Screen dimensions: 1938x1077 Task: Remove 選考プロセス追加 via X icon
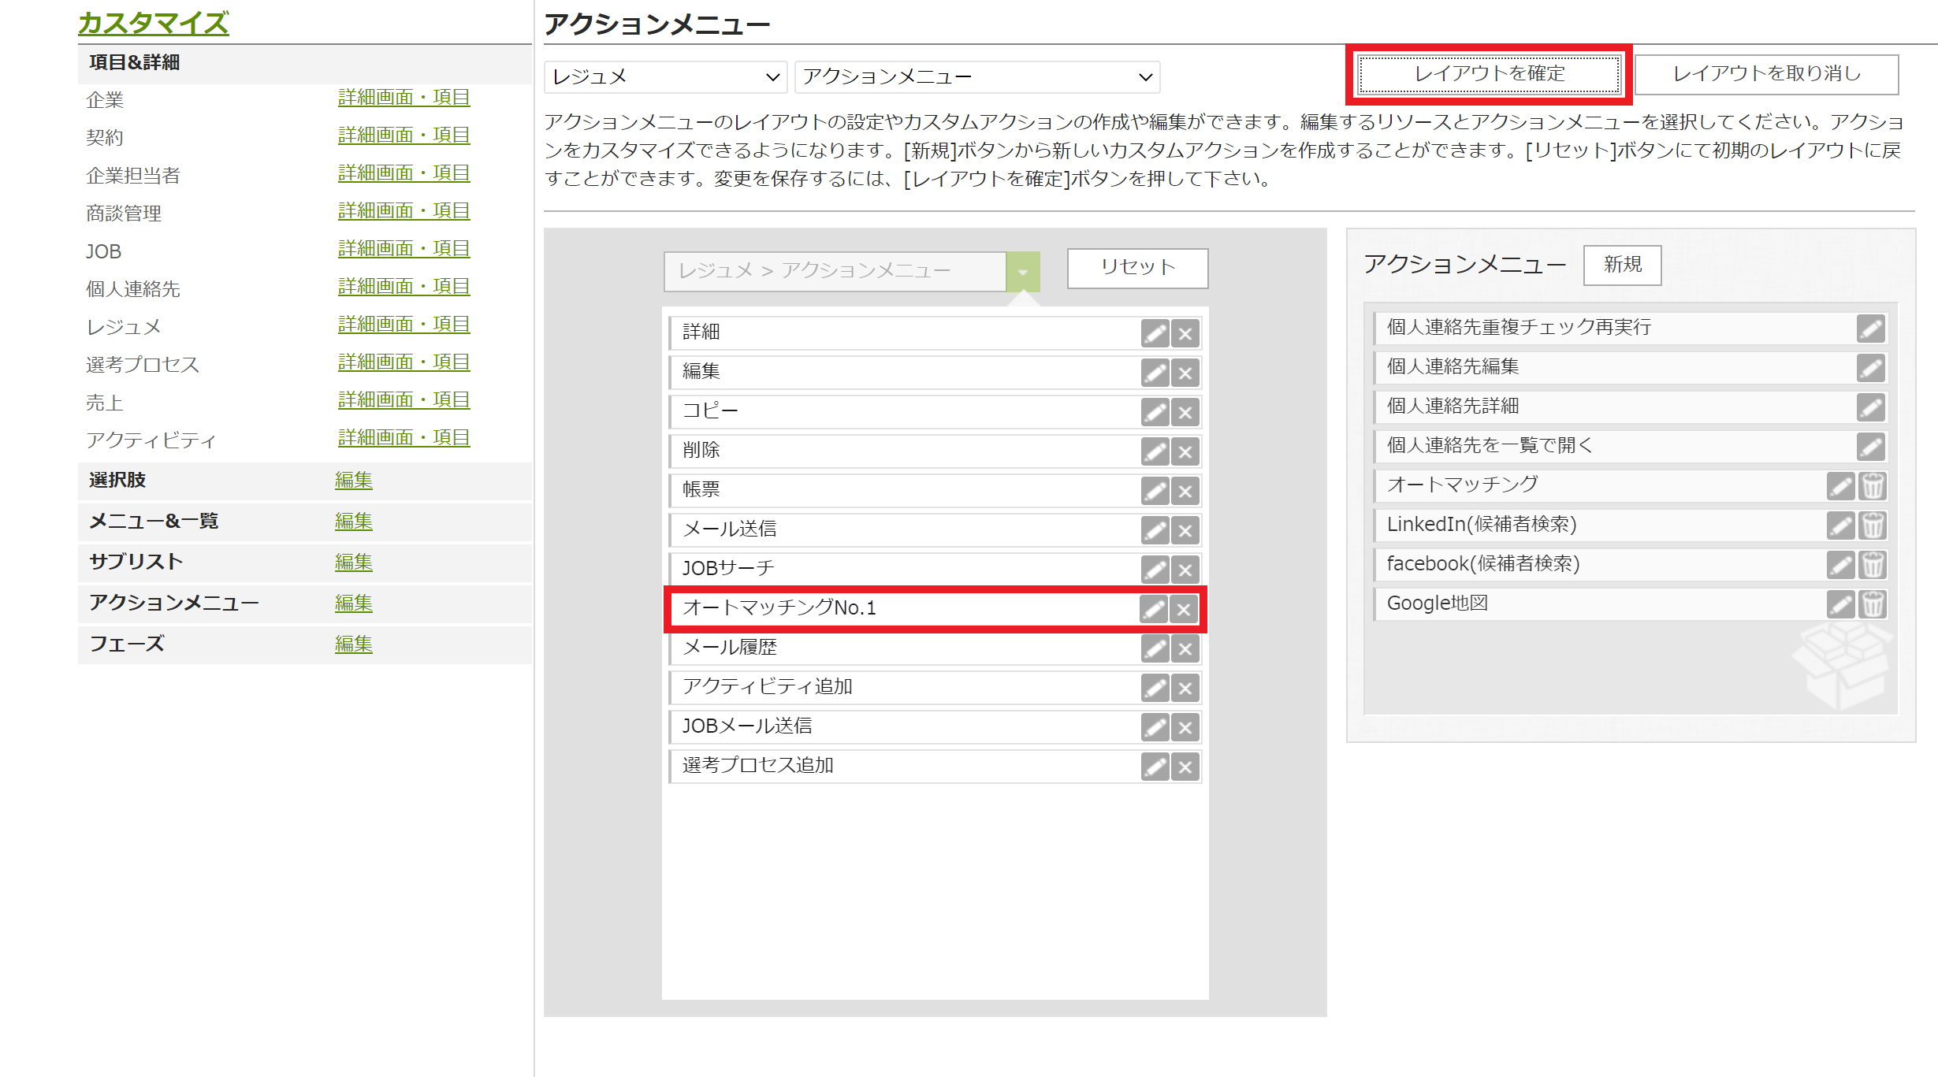1184,766
